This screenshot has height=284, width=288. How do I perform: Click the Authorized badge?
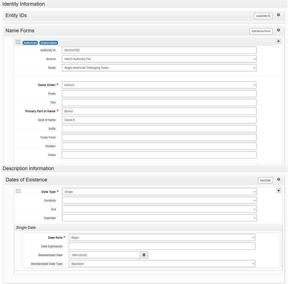(x=30, y=43)
